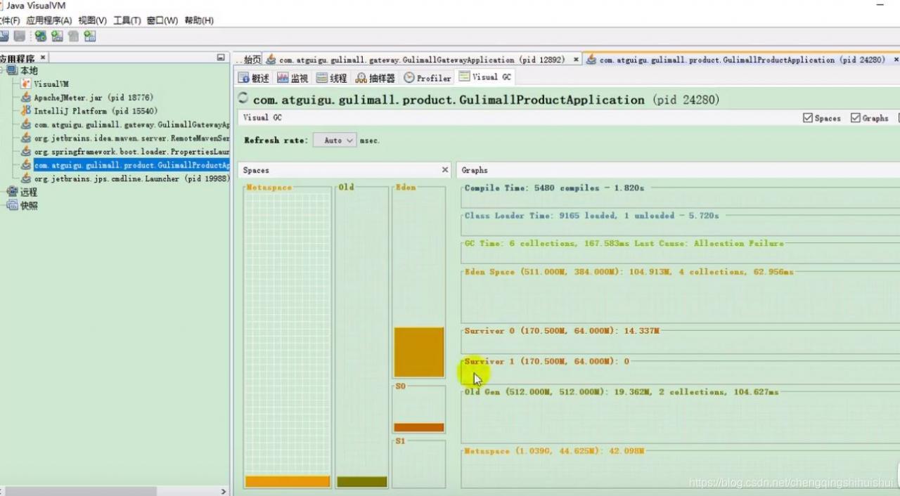Screen dimensions: 900x496
Task: Close the gateway application tab
Action: [576, 60]
